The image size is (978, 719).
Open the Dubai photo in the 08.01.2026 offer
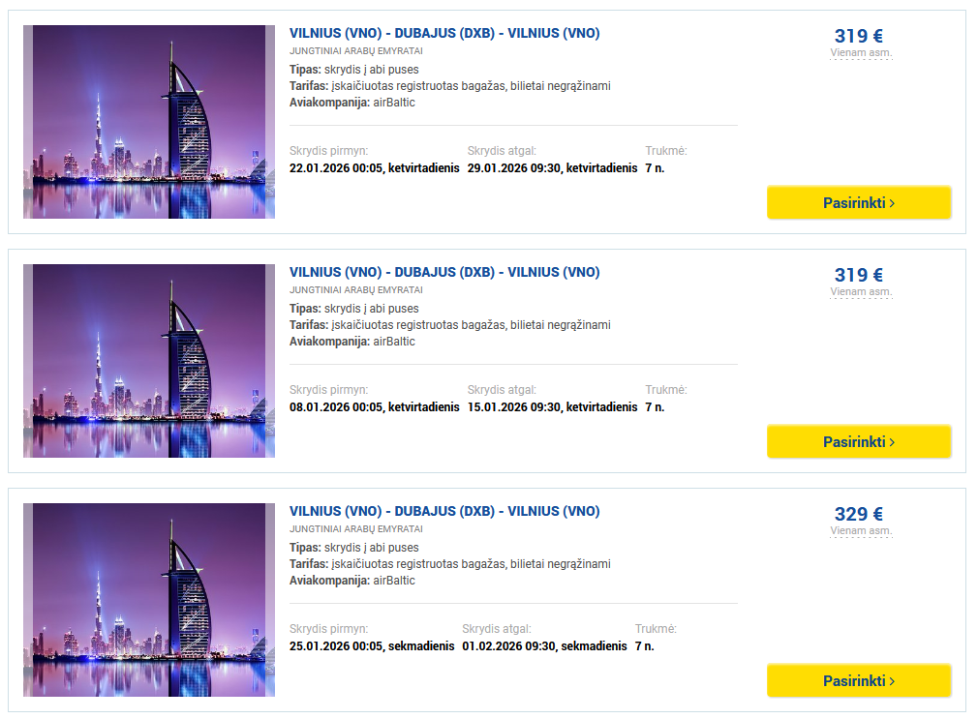tap(149, 361)
